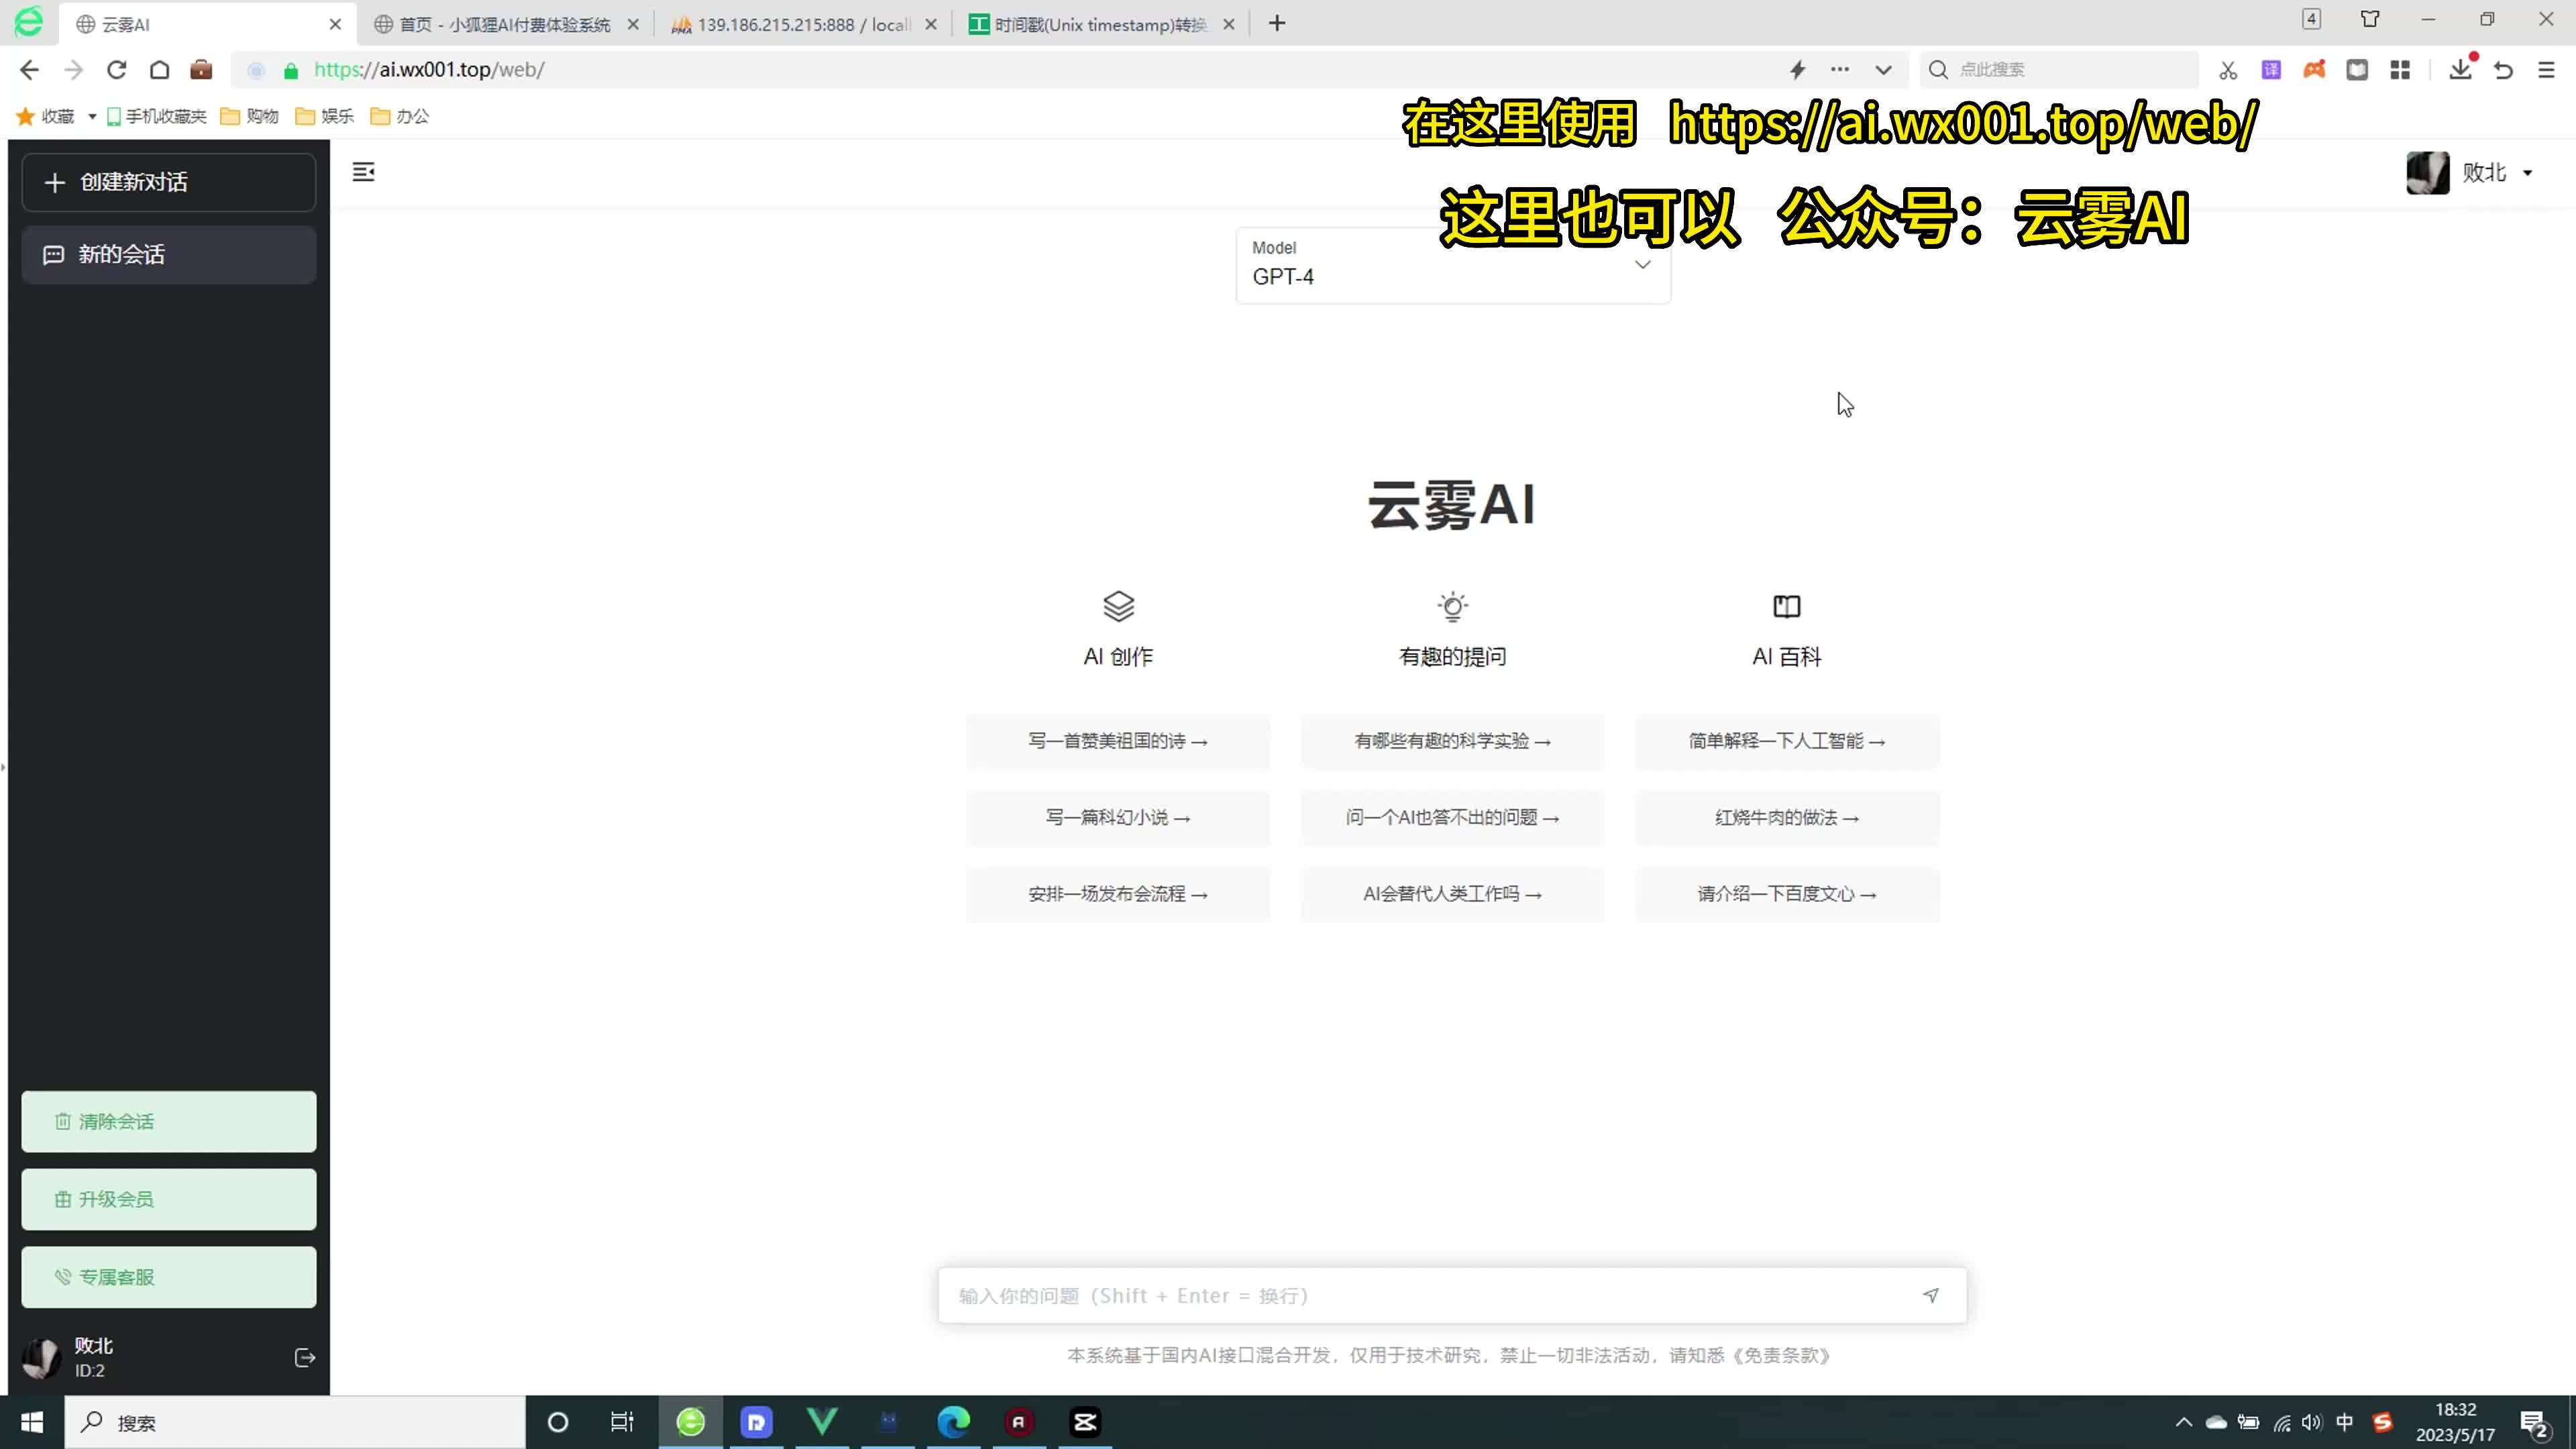Open the notification center icon
Screen dimensions: 2576x1449
pyautogui.click(x=2534, y=1423)
